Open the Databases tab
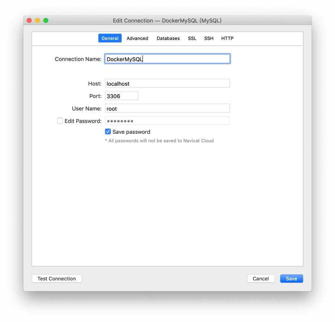Image resolution: width=335 pixels, height=322 pixels. [168, 38]
